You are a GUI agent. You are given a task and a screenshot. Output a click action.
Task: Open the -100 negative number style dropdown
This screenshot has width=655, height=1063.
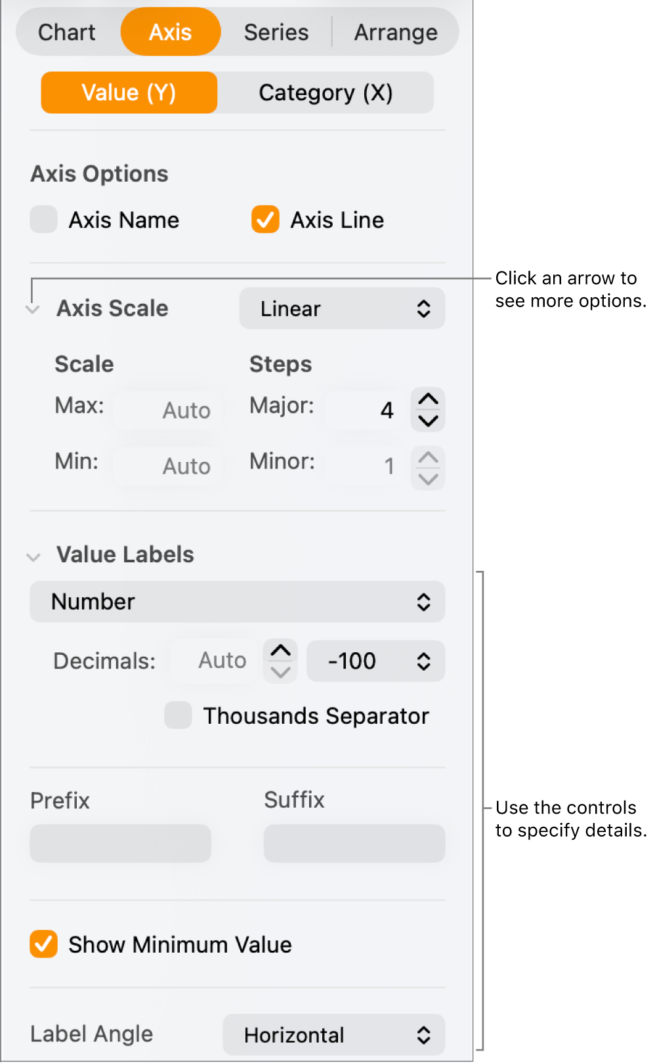pos(375,661)
